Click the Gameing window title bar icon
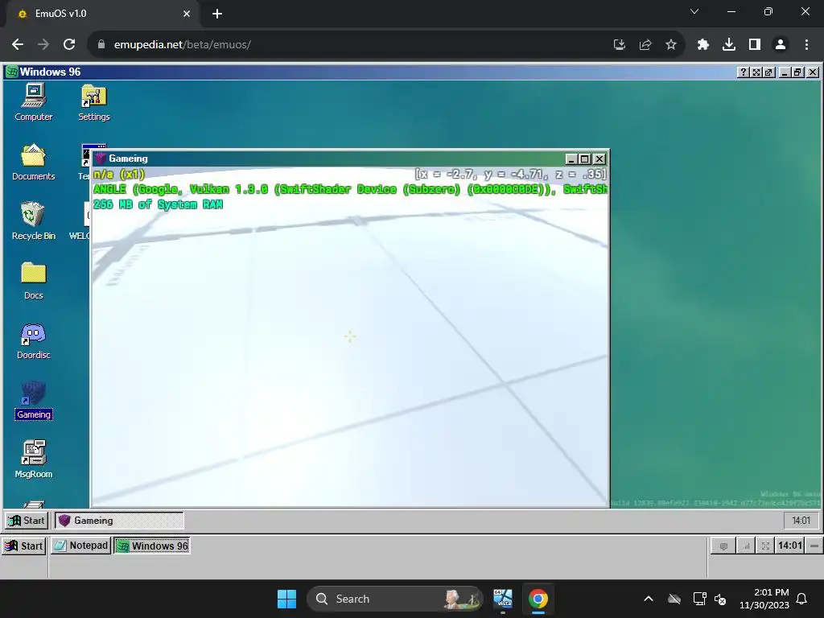The image size is (824, 618). 101,159
